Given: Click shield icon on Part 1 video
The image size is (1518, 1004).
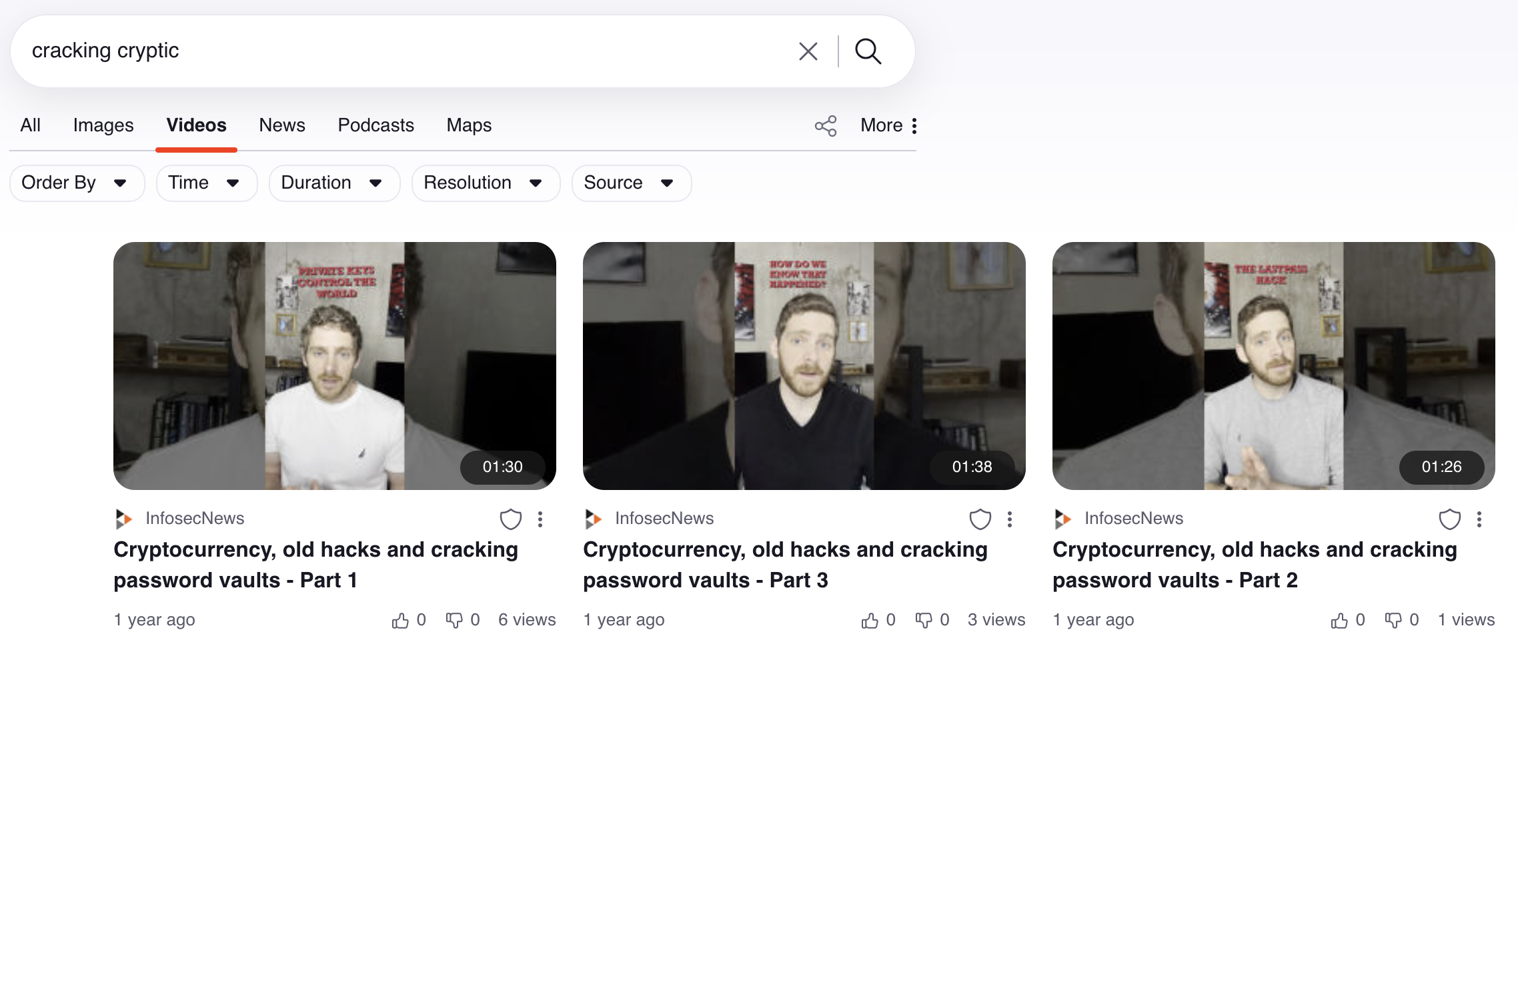Looking at the screenshot, I should point(510,519).
